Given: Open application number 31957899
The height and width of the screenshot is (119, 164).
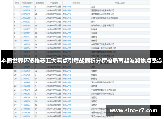Looking at the screenshot, I should tap(26, 82).
